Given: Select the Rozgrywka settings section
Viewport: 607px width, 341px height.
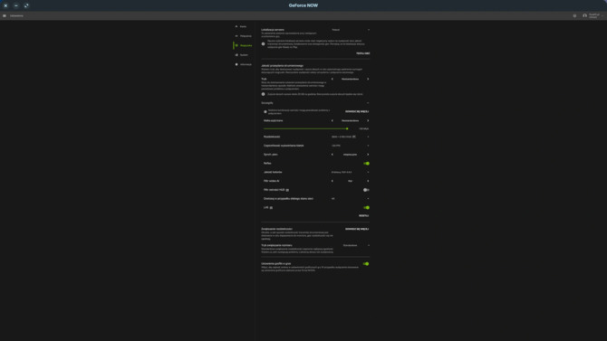Looking at the screenshot, I should (x=244, y=45).
